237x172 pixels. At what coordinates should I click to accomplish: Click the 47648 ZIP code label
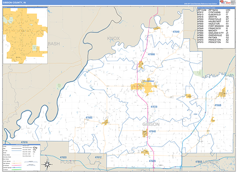click(152, 131)
